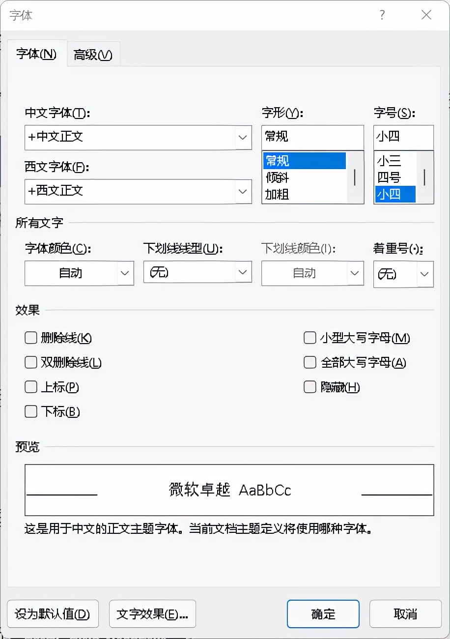Viewport: 450px width, 639px height.
Task: Switch to the 高级 tab
Action: pos(92,54)
